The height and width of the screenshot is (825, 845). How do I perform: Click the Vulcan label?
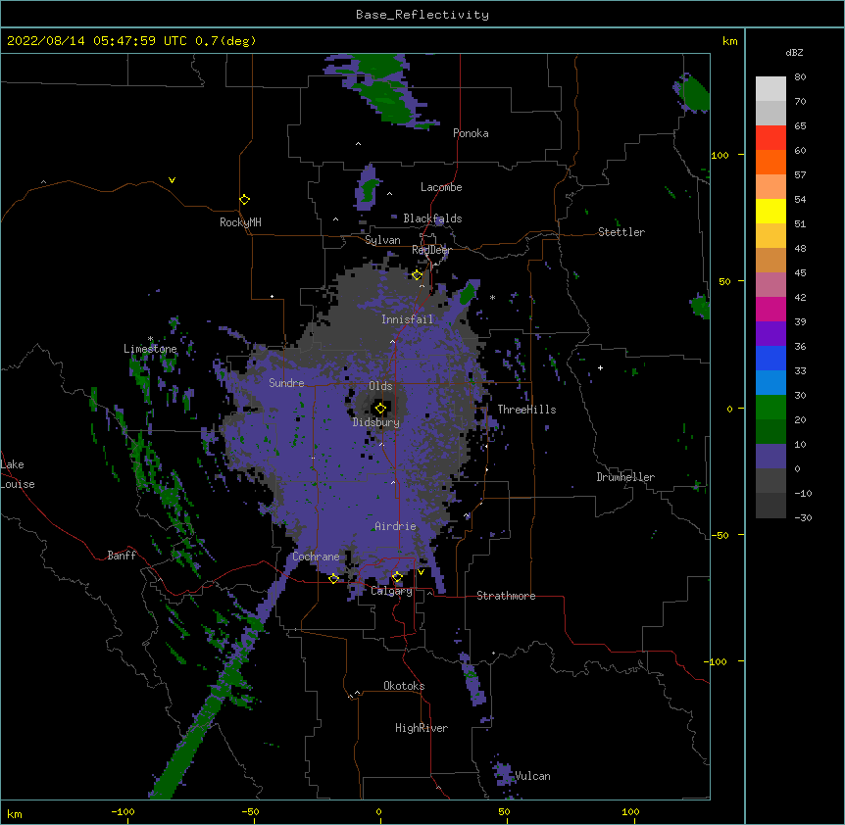[x=532, y=776]
